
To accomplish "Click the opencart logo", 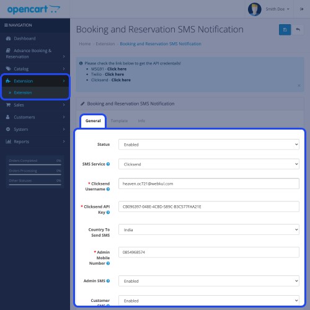I will point(33,9).
